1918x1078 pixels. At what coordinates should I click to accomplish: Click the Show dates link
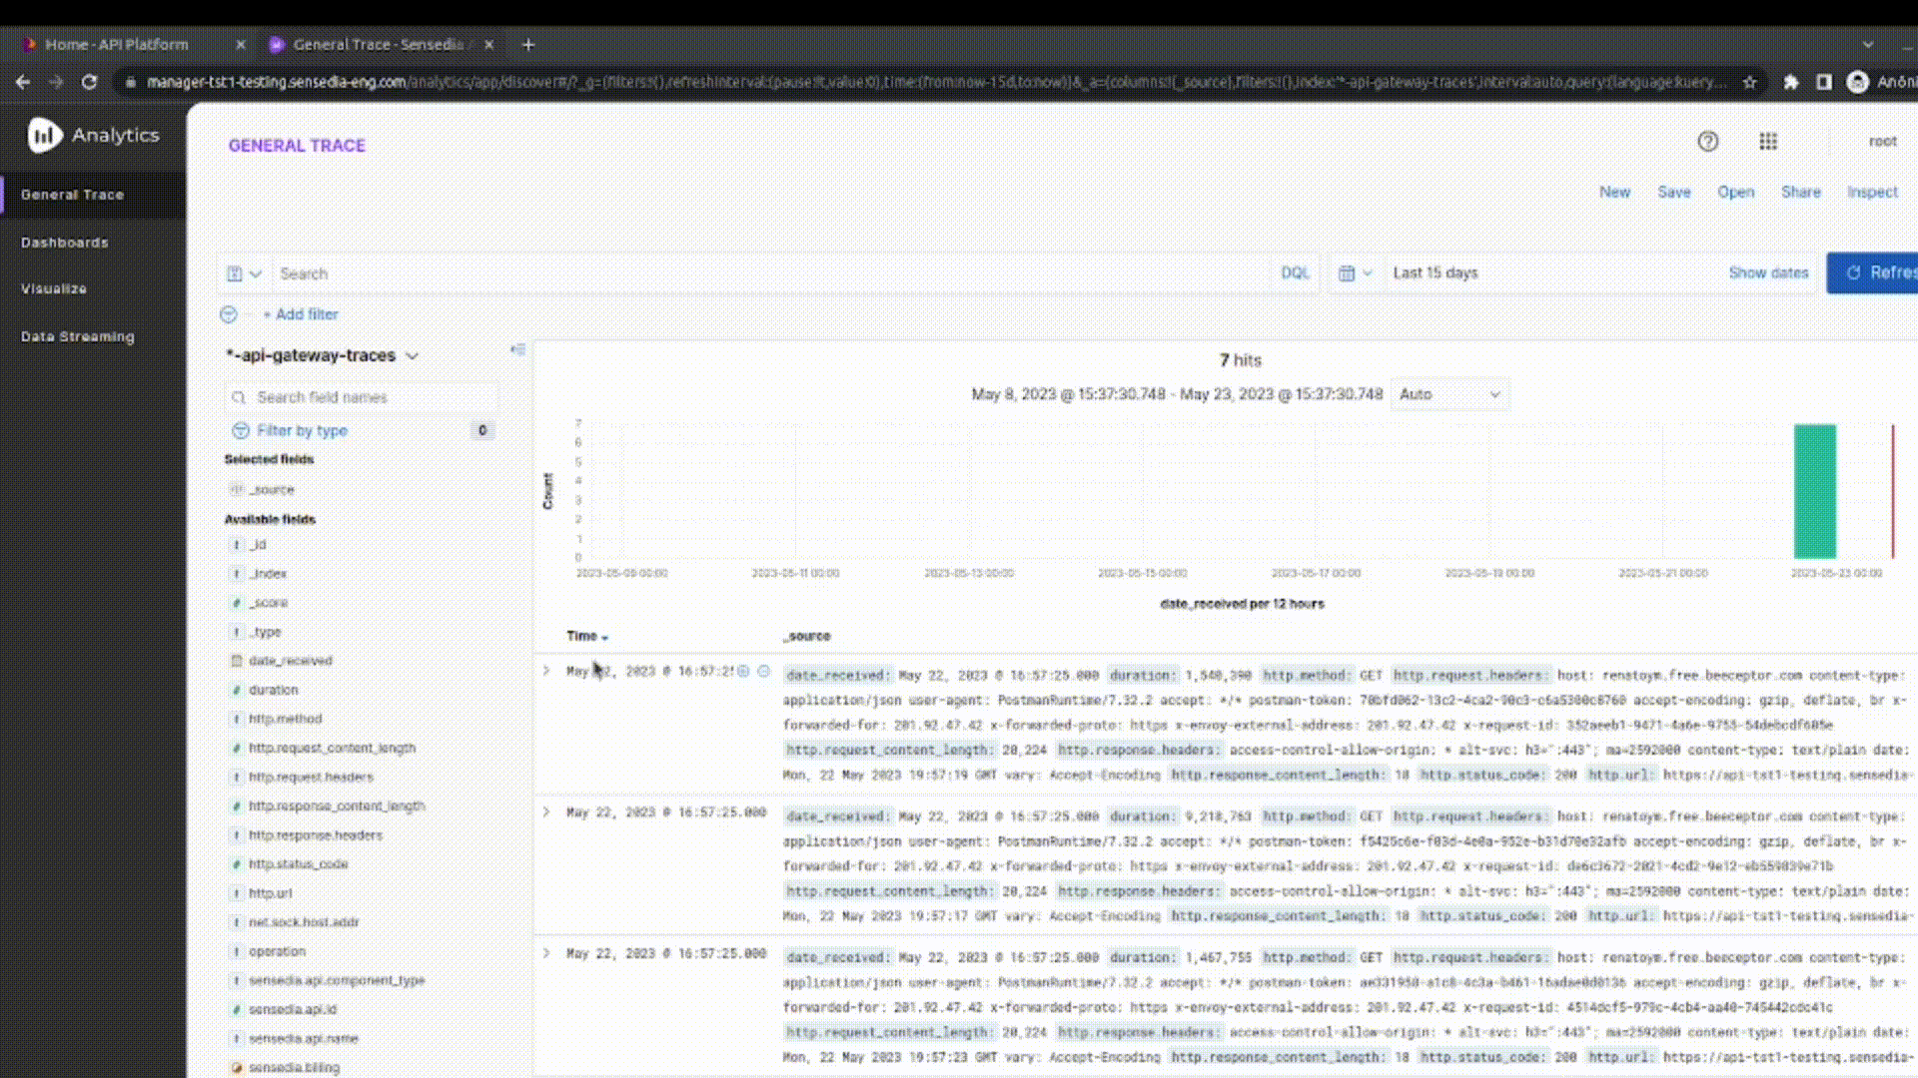[x=1768, y=272]
